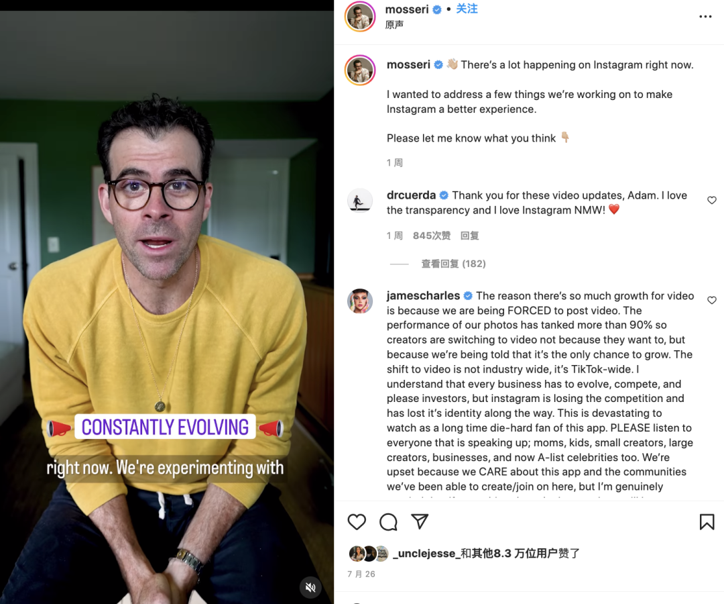Open drcuerda's profile avatar
The height and width of the screenshot is (604, 724).
tap(360, 201)
